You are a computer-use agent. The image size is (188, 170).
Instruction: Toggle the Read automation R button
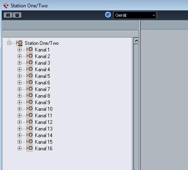8,15
